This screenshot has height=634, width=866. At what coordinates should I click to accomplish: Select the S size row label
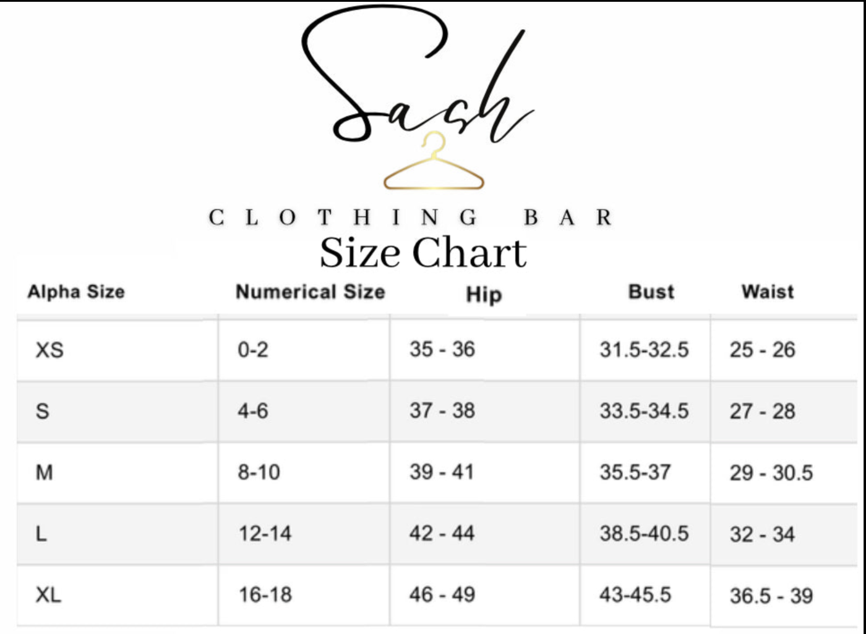pos(43,412)
